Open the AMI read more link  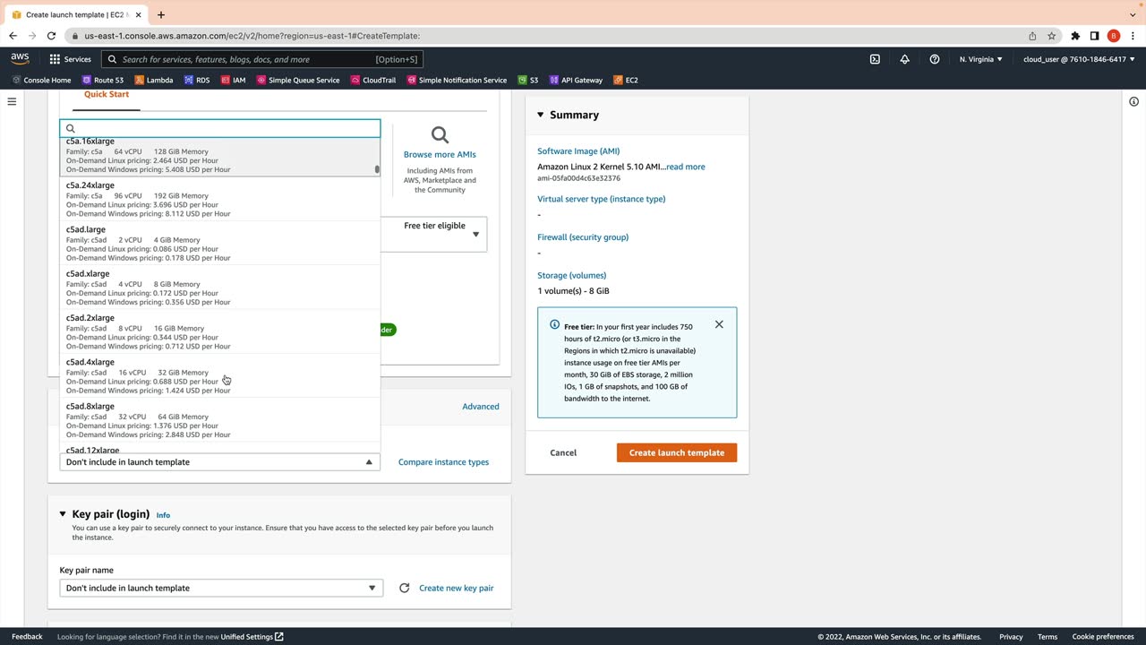[x=686, y=167]
